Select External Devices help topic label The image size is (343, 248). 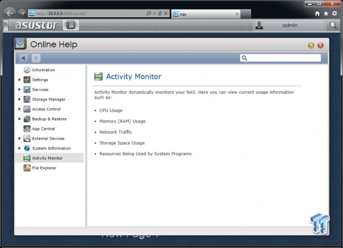[48, 139]
